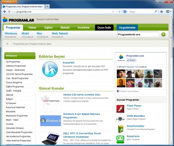Bookmark page with the star icon
This screenshot has width=174, height=146.
pyautogui.click(x=113, y=12)
